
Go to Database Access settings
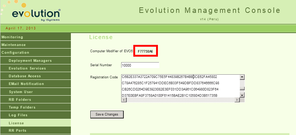pos(36,76)
